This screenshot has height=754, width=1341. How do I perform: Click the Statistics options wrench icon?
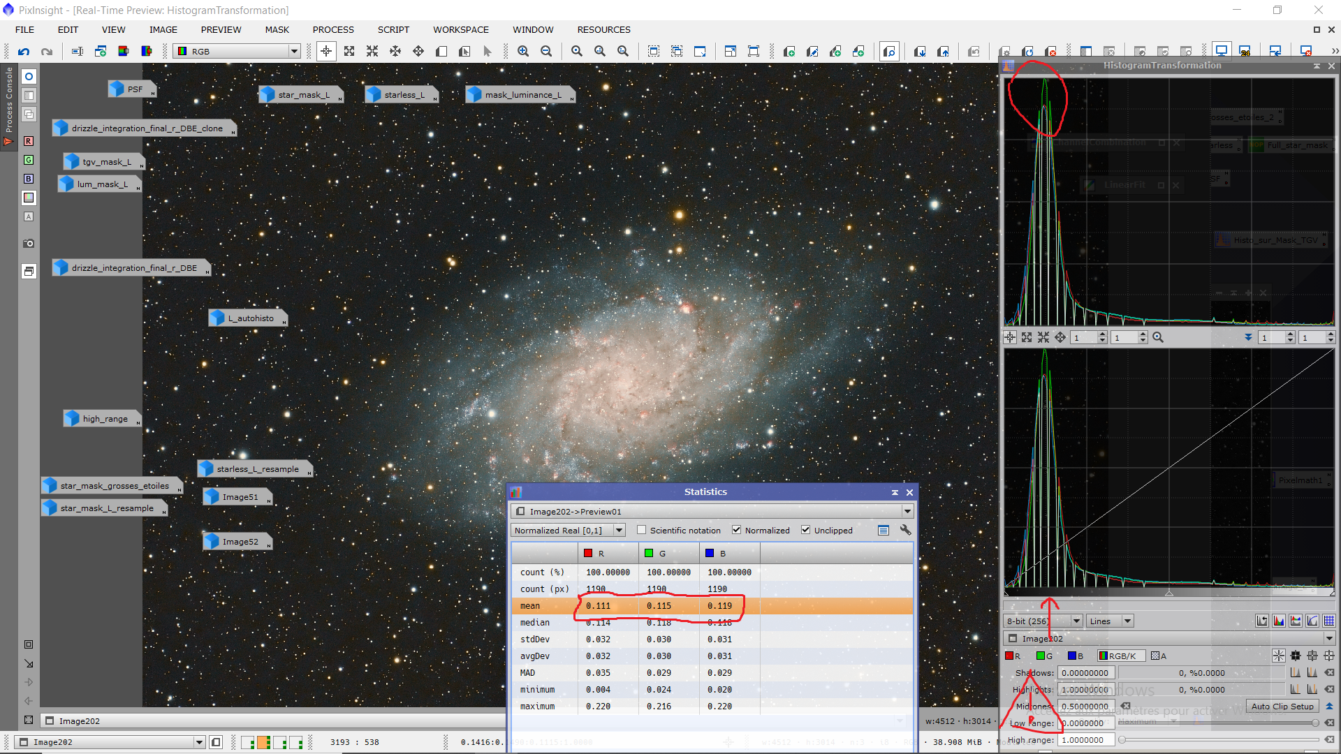point(906,531)
